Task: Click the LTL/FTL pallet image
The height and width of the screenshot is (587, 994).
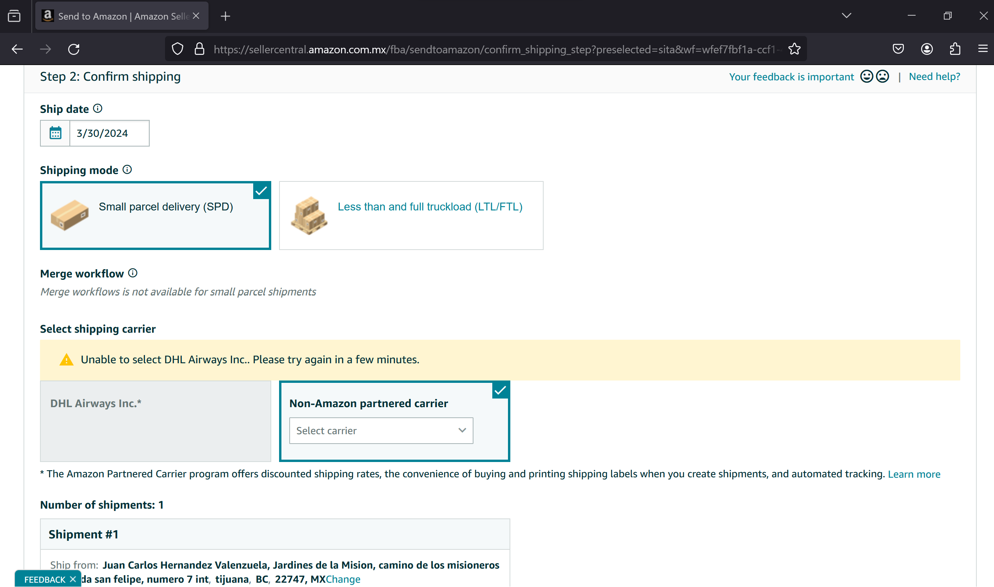Action: pos(309,216)
